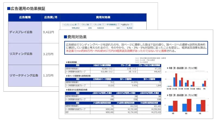Click the 別ページ遷移率 column header
Screen dimensions: 216x121
(126, 79)
